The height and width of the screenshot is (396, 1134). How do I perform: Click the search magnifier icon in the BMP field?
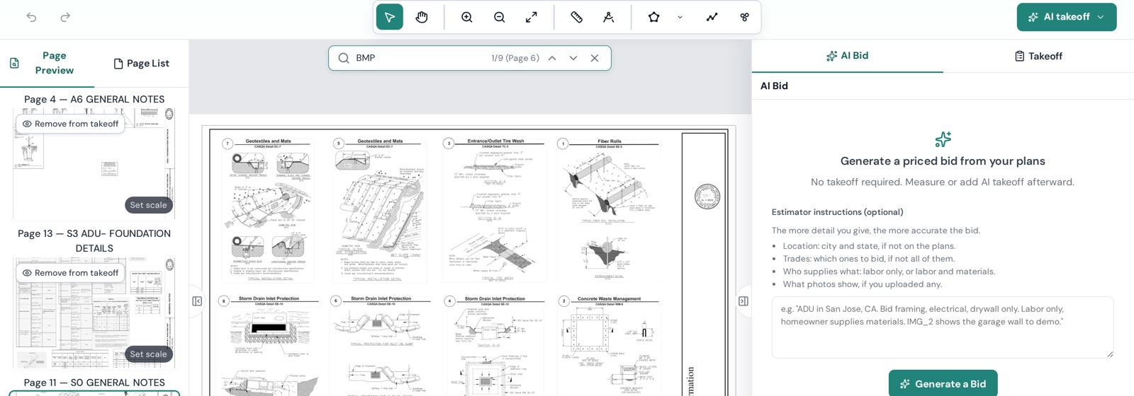tap(344, 58)
